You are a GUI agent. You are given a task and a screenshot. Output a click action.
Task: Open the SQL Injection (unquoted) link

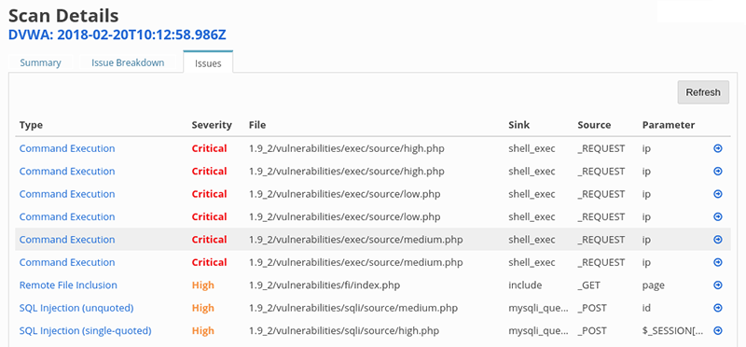76,308
